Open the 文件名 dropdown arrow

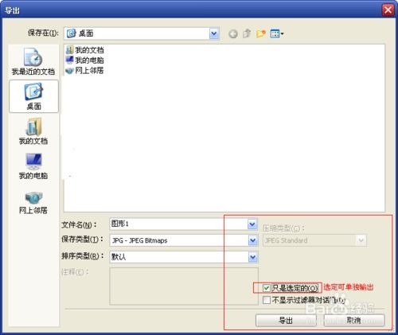[x=252, y=224]
